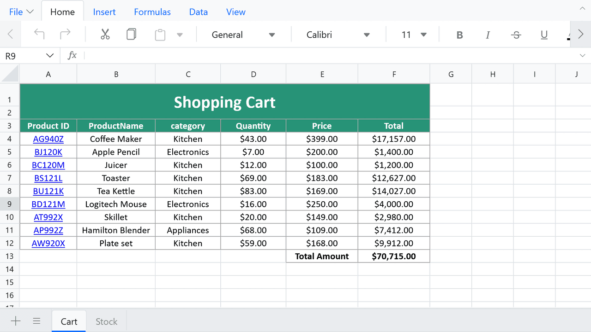This screenshot has width=591, height=332.
Task: Click the category header cell
Action: (x=188, y=126)
